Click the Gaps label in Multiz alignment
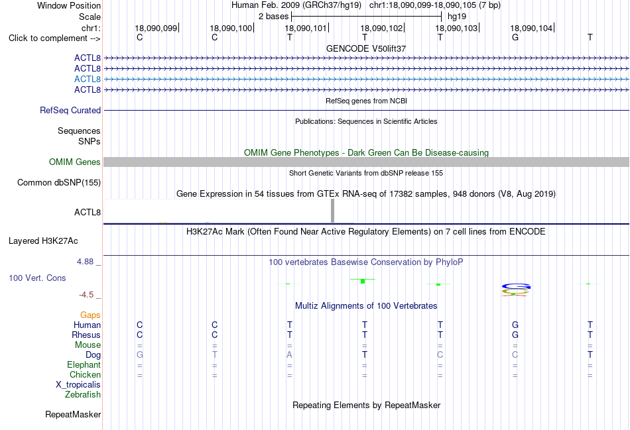This screenshot has height=430, width=630. point(90,315)
